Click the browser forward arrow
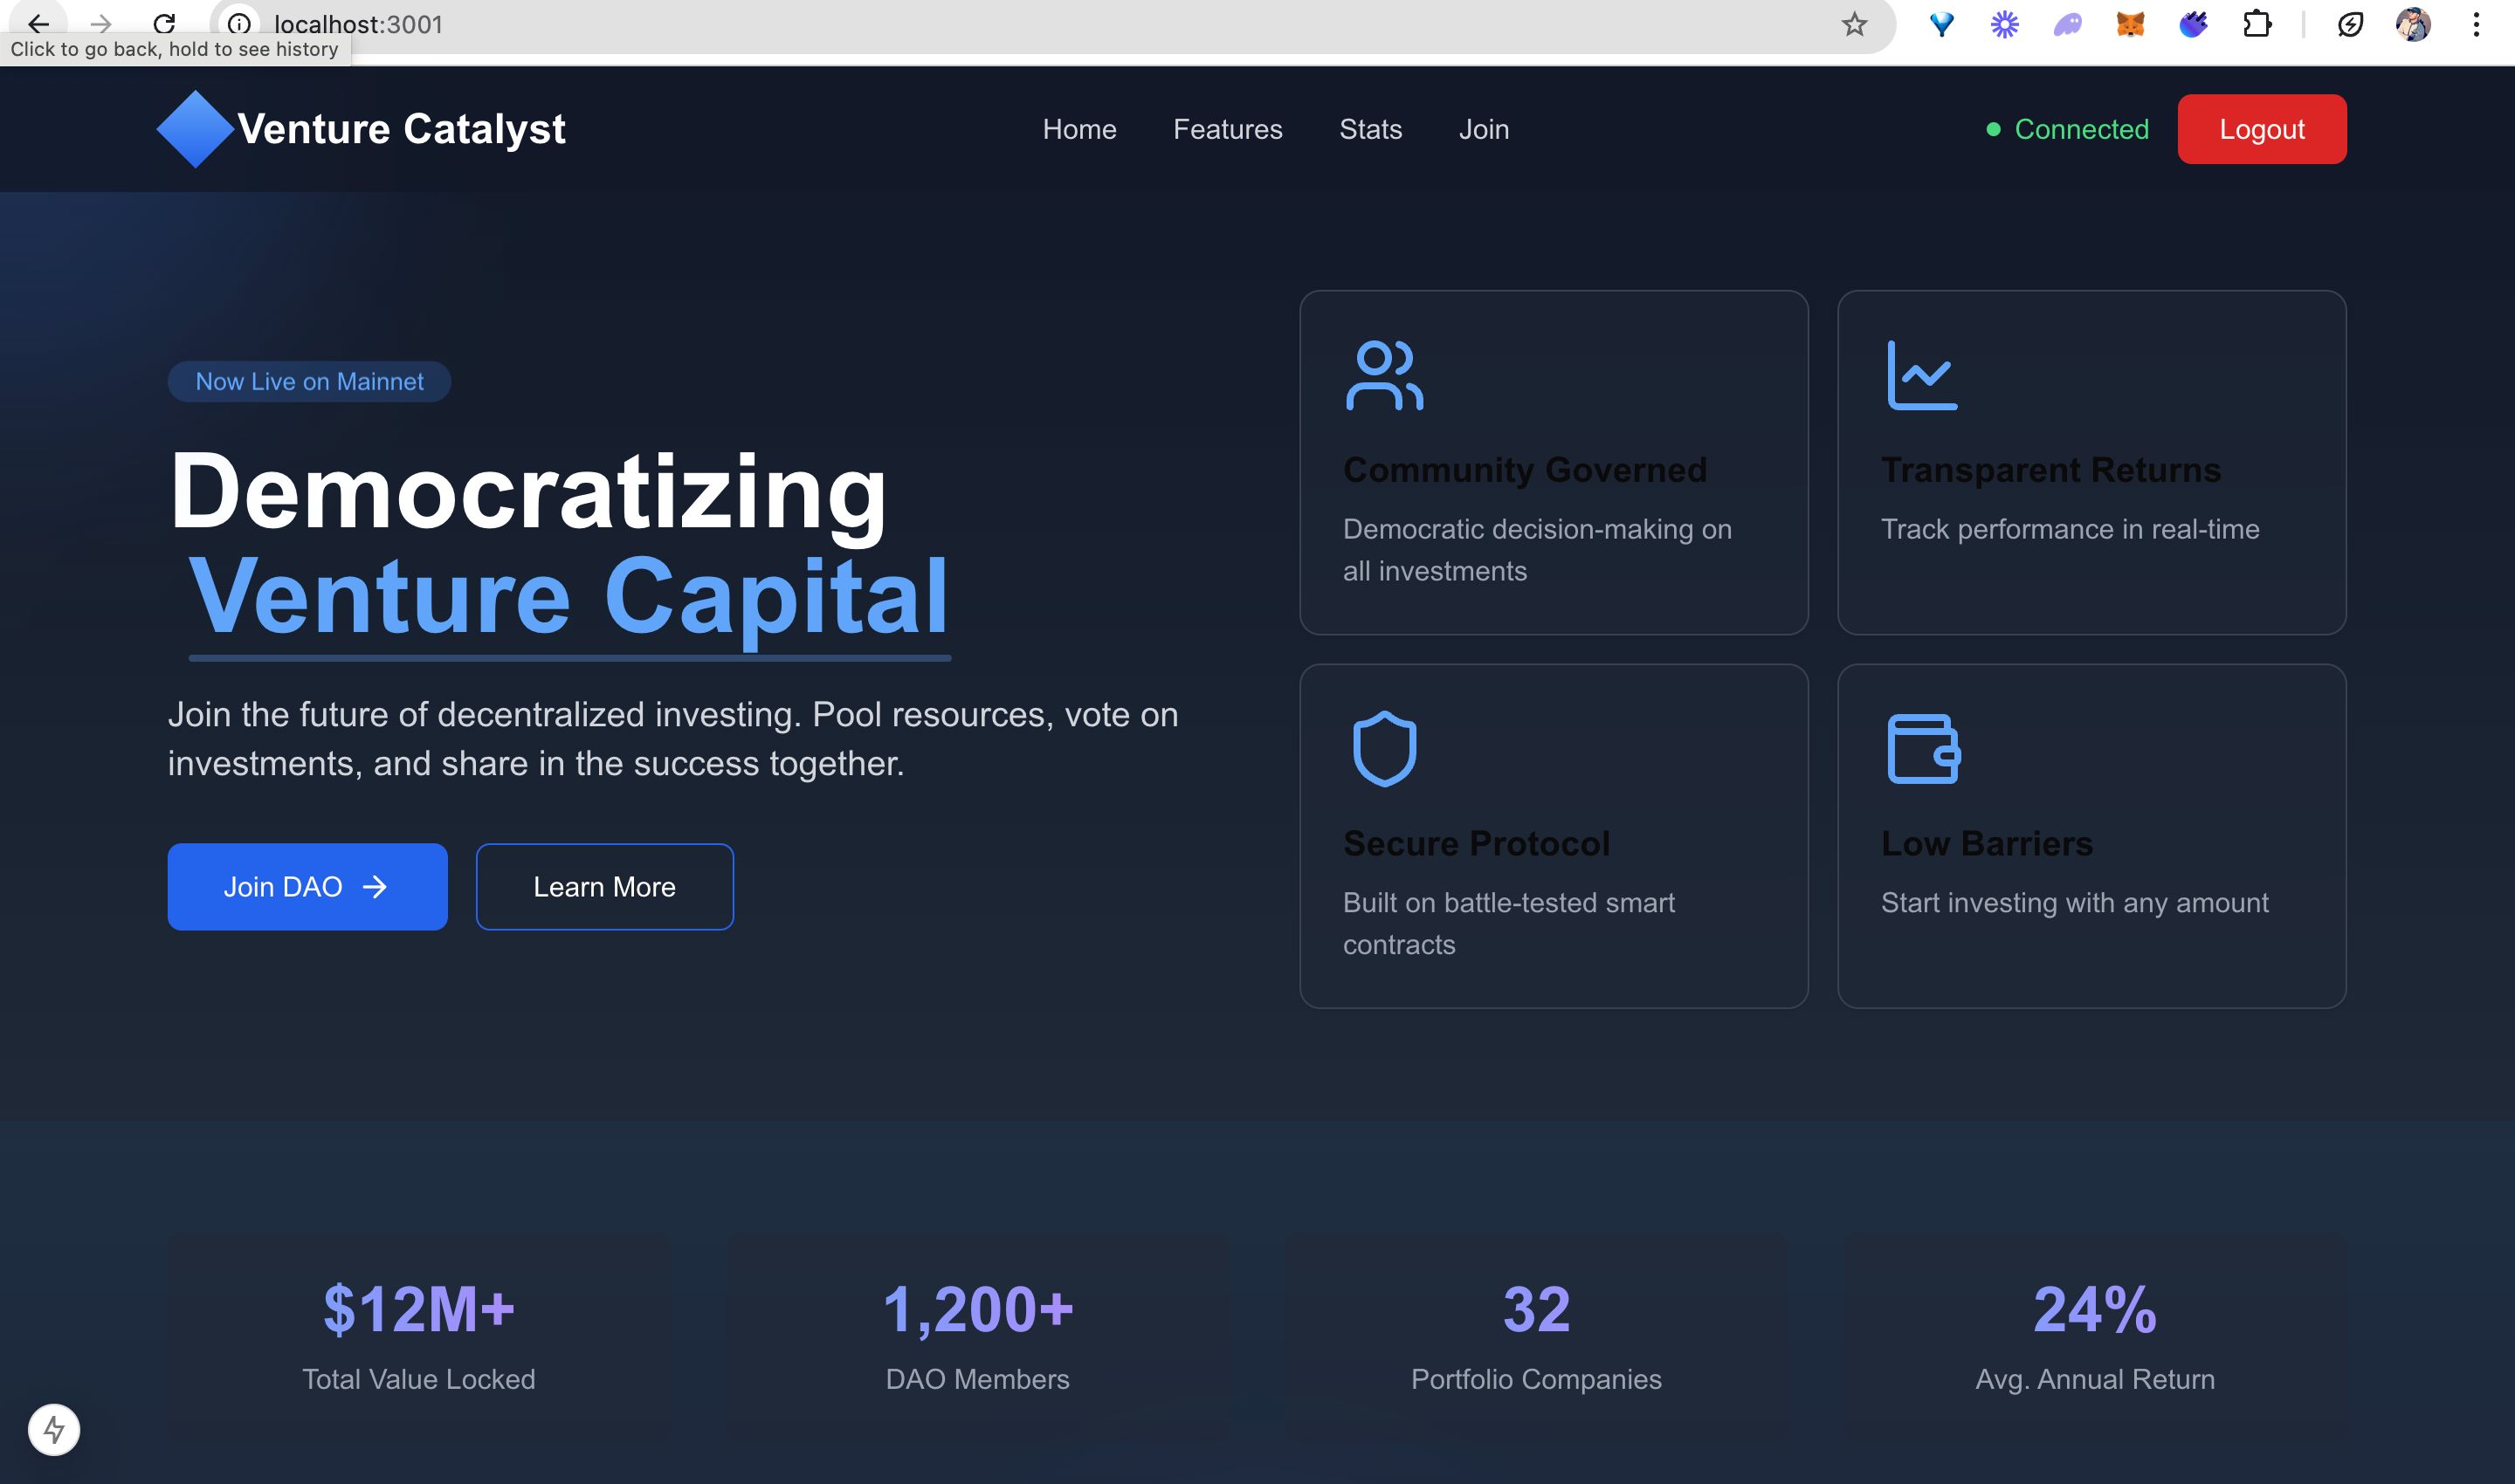 101,23
